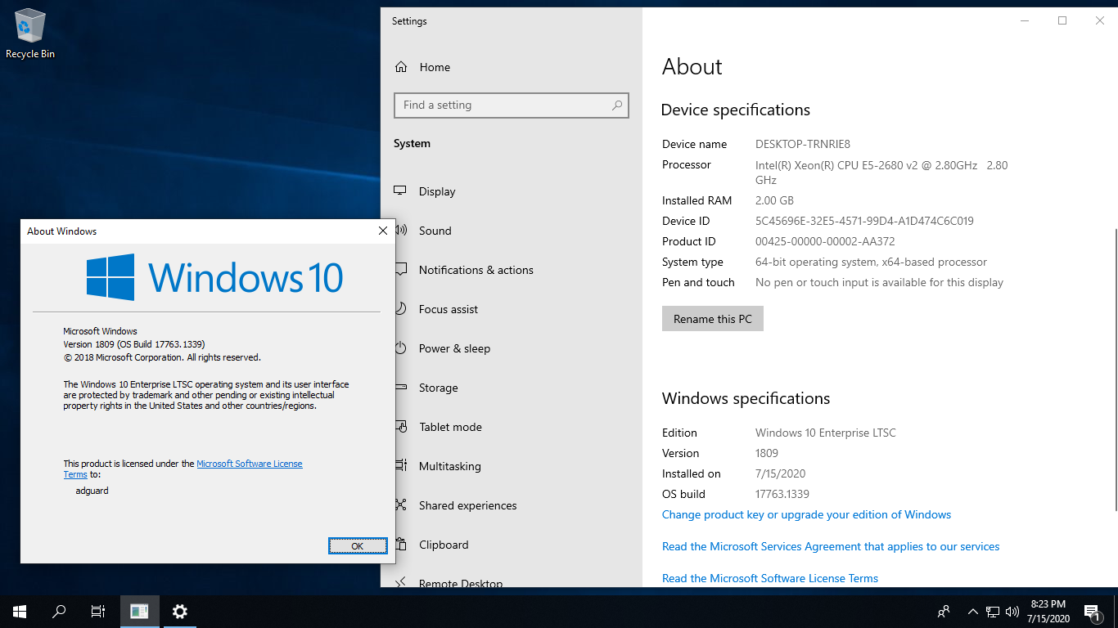Open the Recycle Bin desktop icon
Screen dimensions: 1118x628
tap(30, 34)
